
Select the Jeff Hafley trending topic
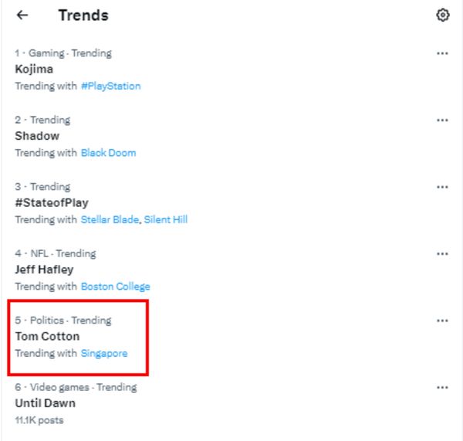point(44,270)
